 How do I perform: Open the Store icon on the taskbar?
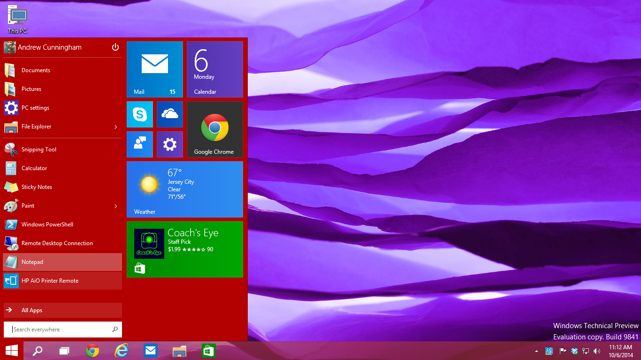(208, 351)
